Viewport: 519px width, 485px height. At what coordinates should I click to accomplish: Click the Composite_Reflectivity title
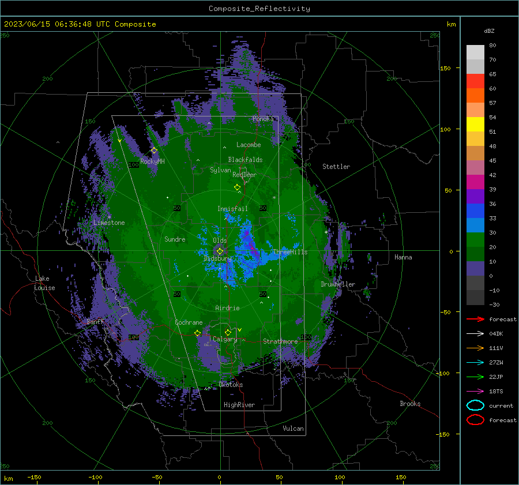(259, 9)
